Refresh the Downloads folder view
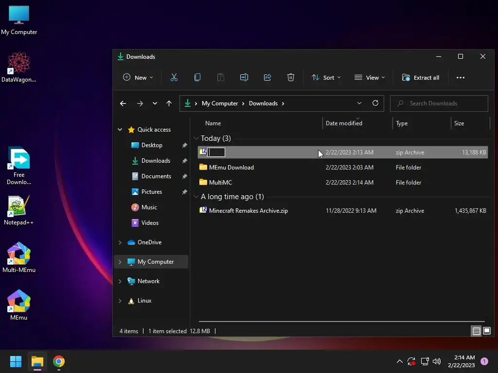This screenshot has height=373, width=498. 375,103
